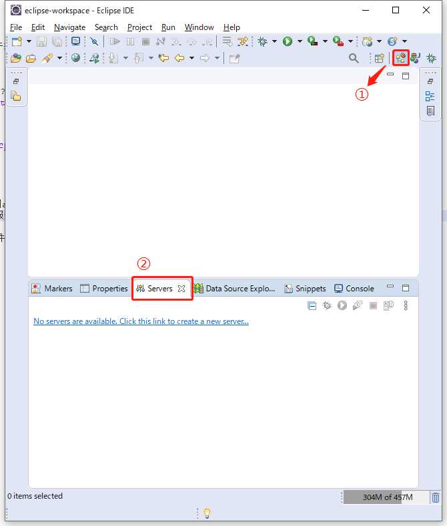Switch to the Java EE perspective
Image resolution: width=447 pixels, height=526 pixels.
401,58
